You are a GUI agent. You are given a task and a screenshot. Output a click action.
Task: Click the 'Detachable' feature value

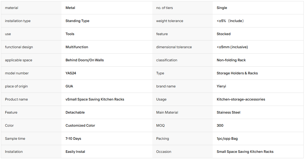[x=75, y=113]
